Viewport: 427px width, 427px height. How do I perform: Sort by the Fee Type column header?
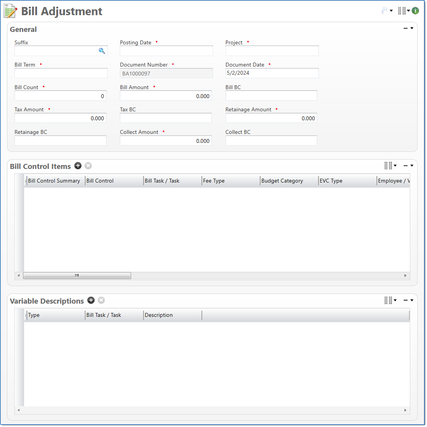point(231,181)
